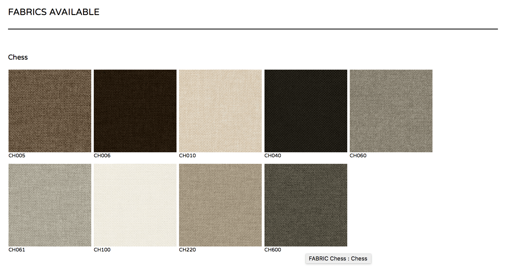
Task: Select the CH600 charcoal fabric swatch
Action: [x=306, y=205]
